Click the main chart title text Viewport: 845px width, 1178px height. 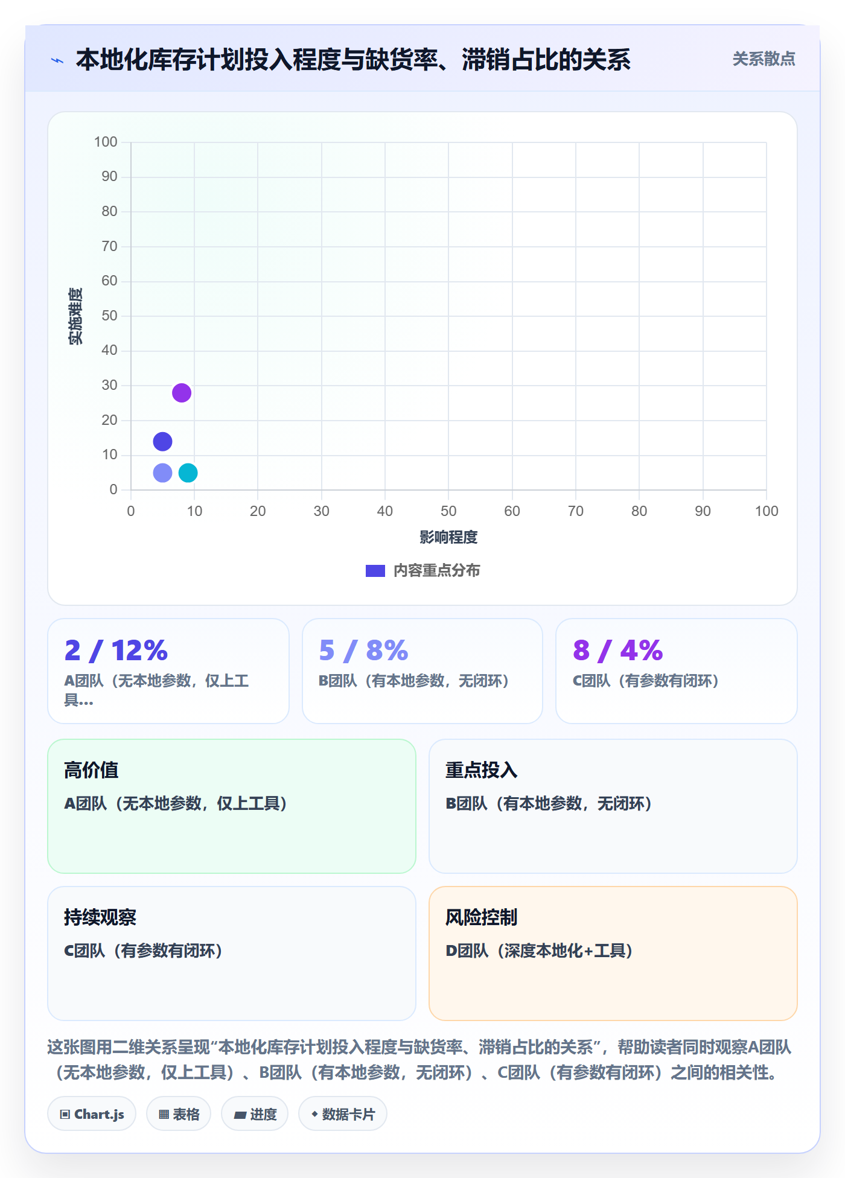[x=353, y=60]
